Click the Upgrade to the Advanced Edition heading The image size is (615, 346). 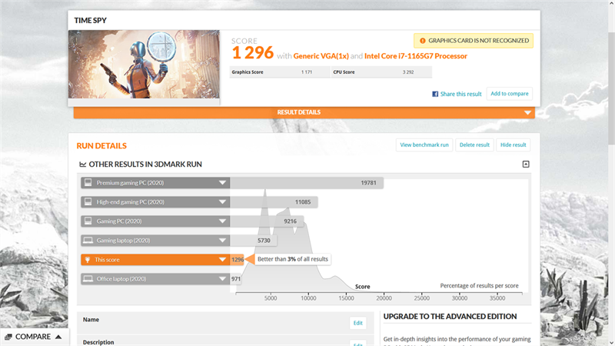[x=450, y=317]
